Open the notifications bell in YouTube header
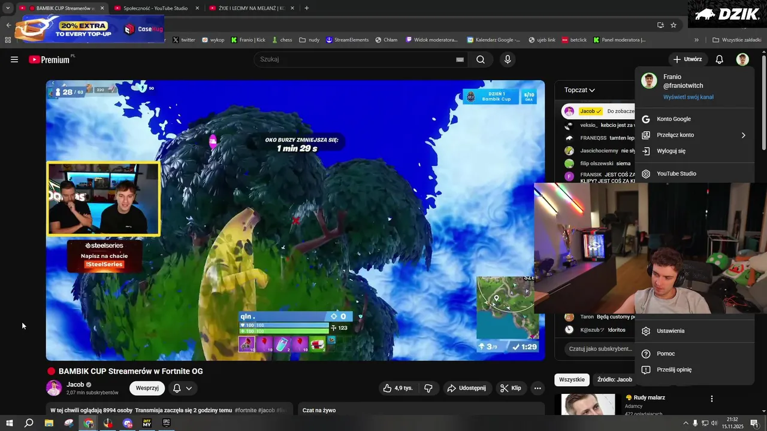 (x=720, y=59)
